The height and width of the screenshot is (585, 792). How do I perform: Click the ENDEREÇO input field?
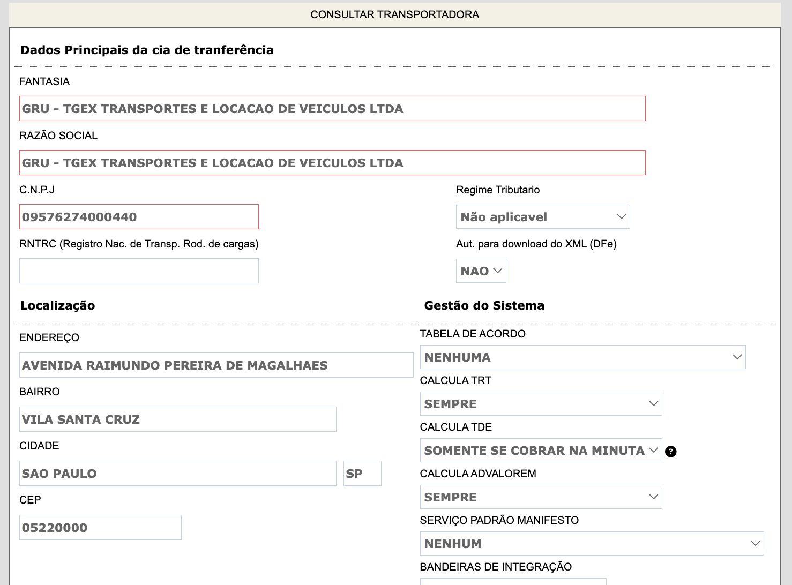coord(216,365)
